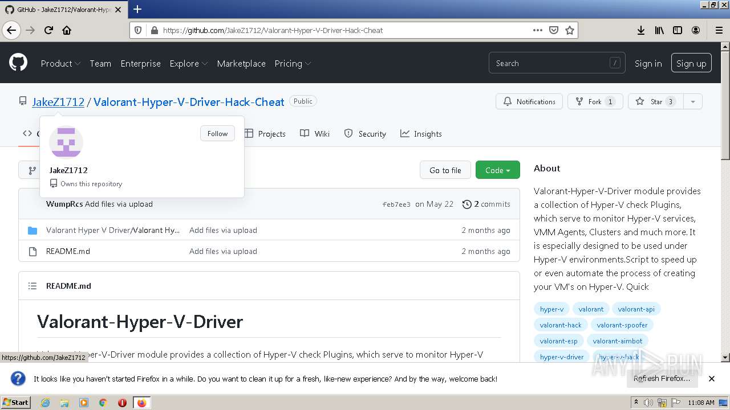The width and height of the screenshot is (730, 410).
Task: Click the valorant-aimbot topic tag
Action: (x=618, y=341)
